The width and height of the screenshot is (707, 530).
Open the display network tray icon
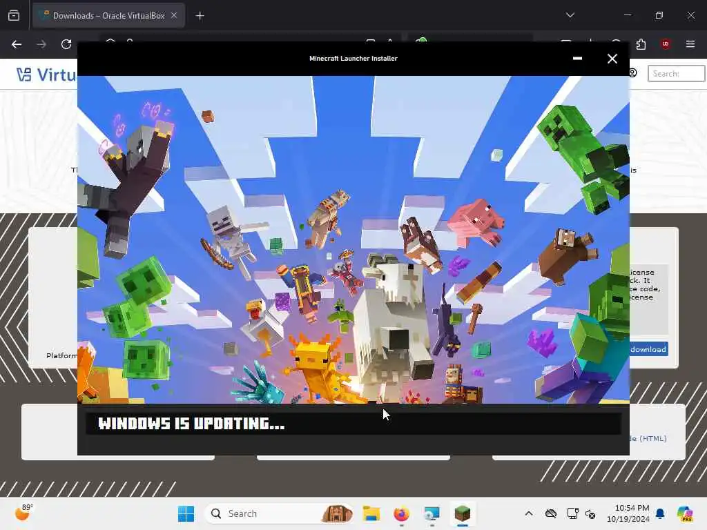(x=572, y=513)
